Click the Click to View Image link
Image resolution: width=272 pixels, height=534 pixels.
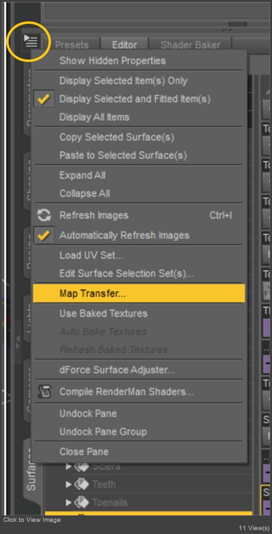click(32, 520)
